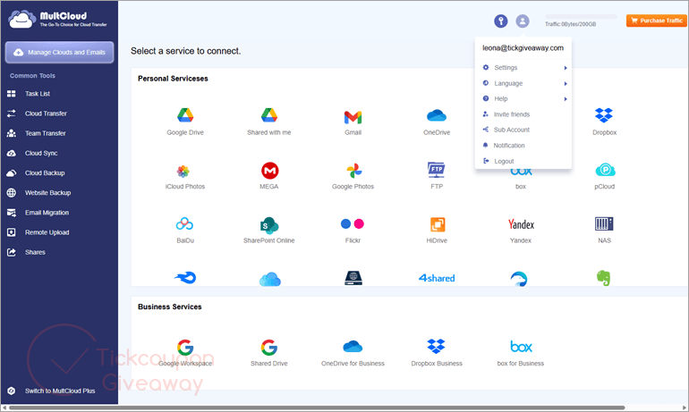This screenshot has width=689, height=412.
Task: Click the Business Services heading
Action: (170, 307)
